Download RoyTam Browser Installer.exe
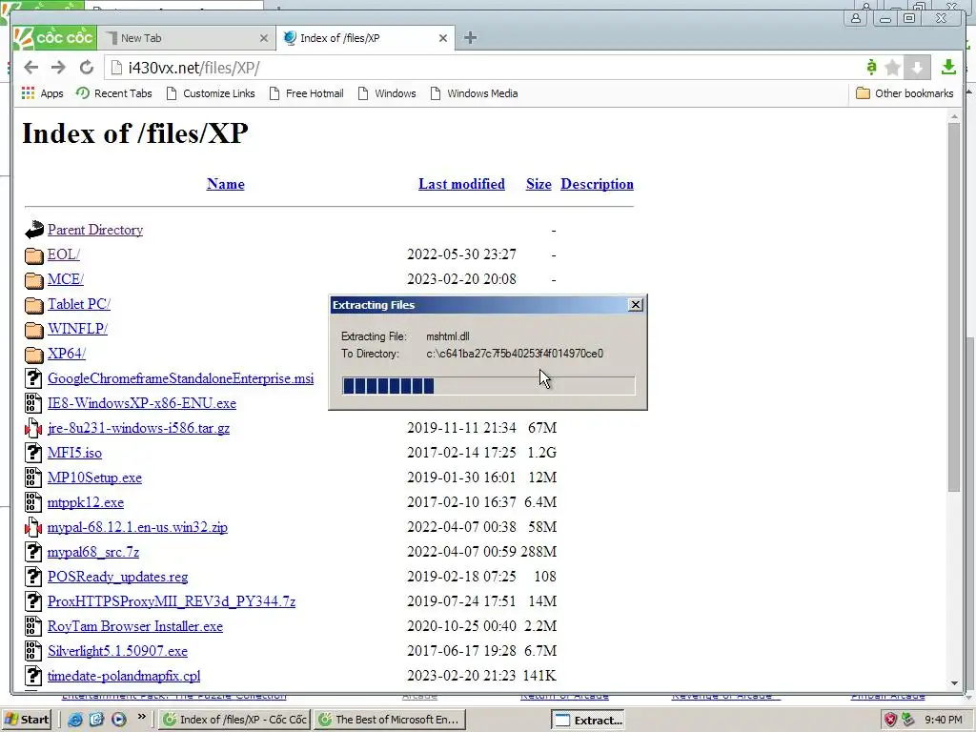Image resolution: width=976 pixels, height=732 pixels. (x=135, y=626)
